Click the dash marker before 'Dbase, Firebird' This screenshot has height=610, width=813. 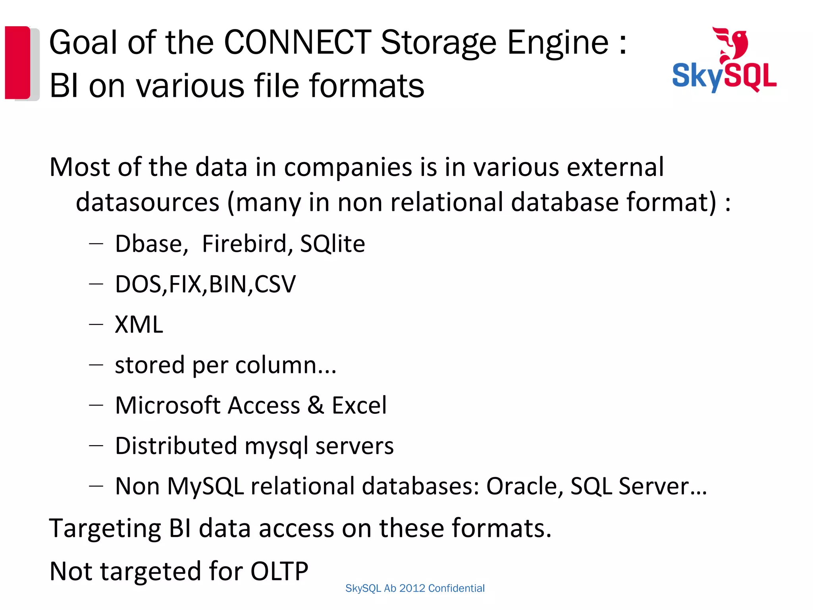click(96, 243)
